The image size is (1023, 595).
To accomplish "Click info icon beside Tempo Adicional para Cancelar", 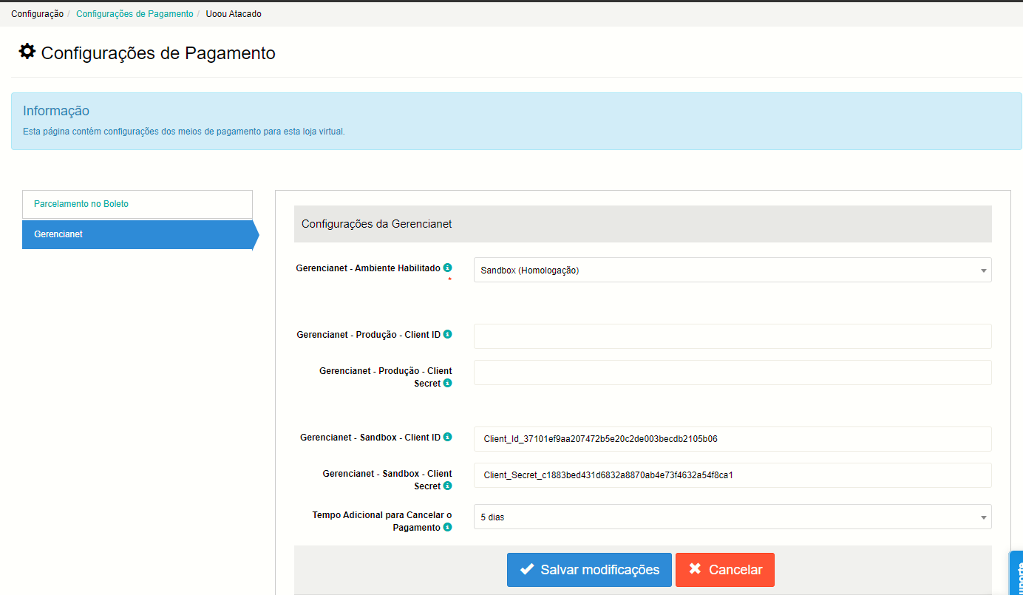I will pos(447,528).
